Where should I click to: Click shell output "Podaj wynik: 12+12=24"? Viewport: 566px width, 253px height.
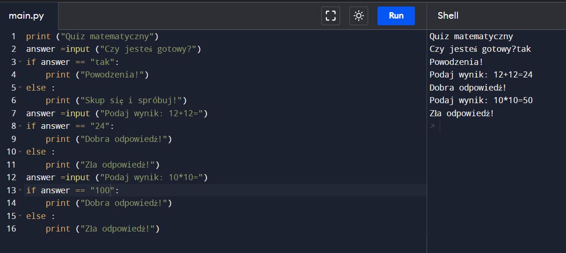[481, 75]
